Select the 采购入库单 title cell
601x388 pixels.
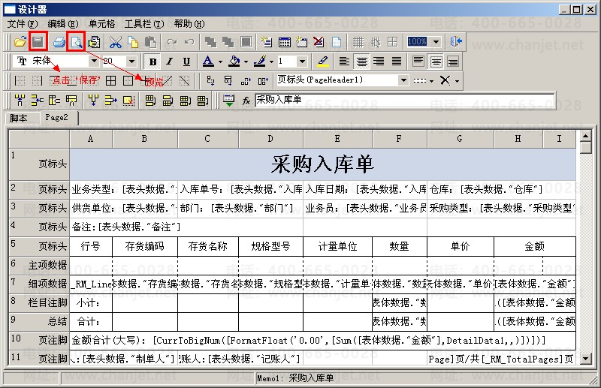click(322, 164)
